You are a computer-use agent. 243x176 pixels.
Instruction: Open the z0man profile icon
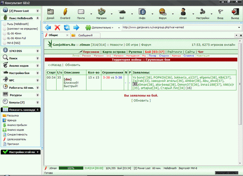click(183, 12)
